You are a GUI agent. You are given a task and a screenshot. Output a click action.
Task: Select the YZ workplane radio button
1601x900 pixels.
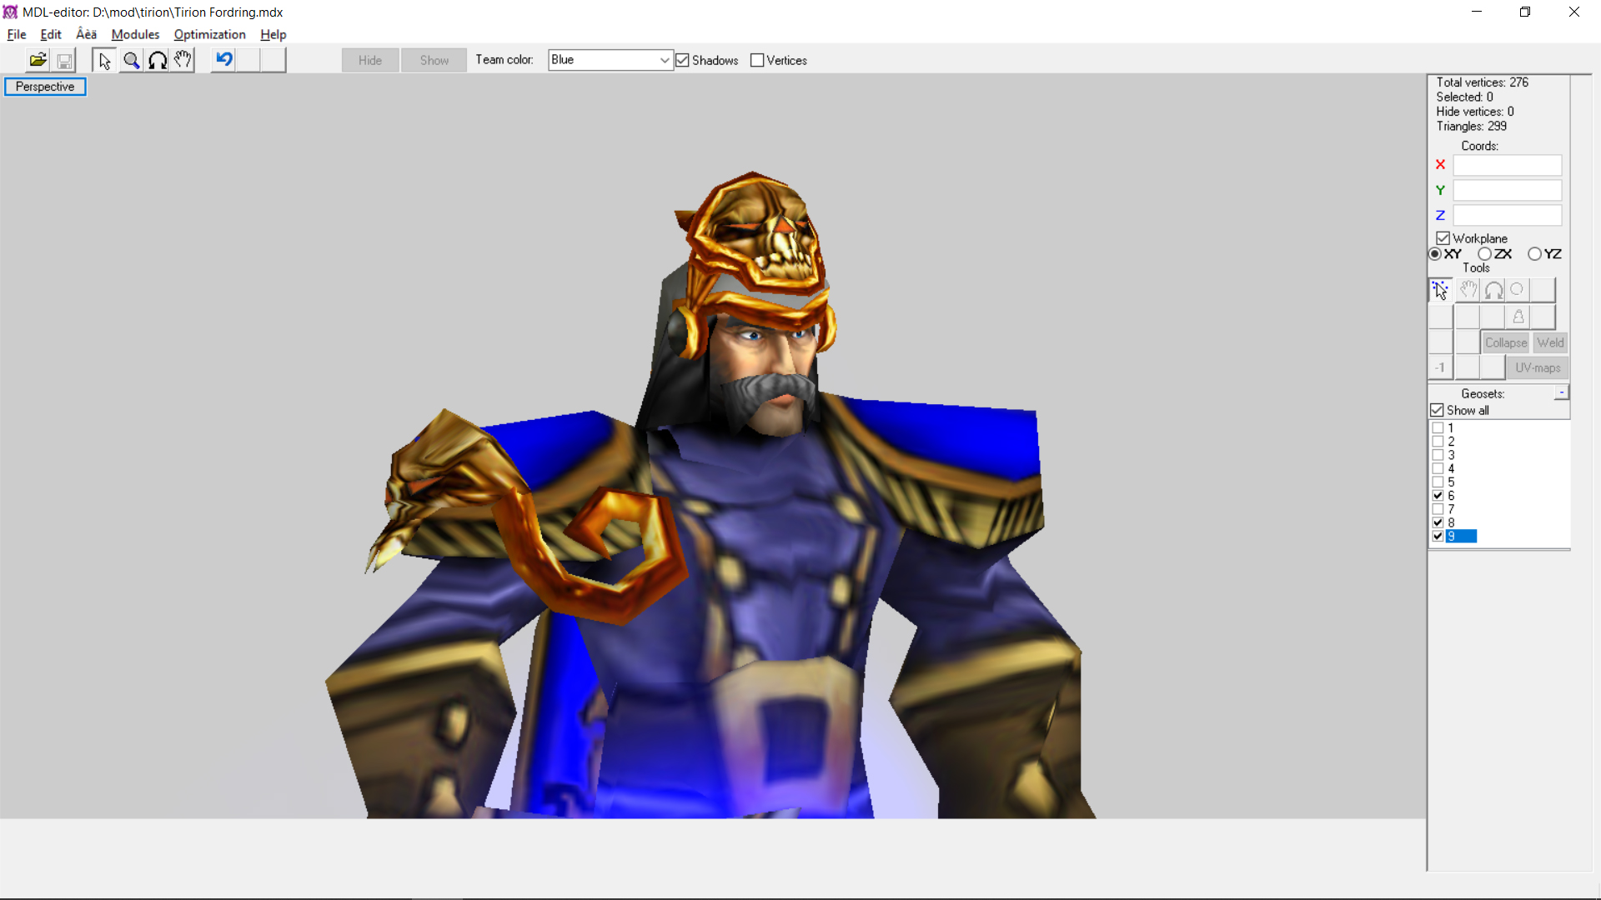pos(1535,254)
